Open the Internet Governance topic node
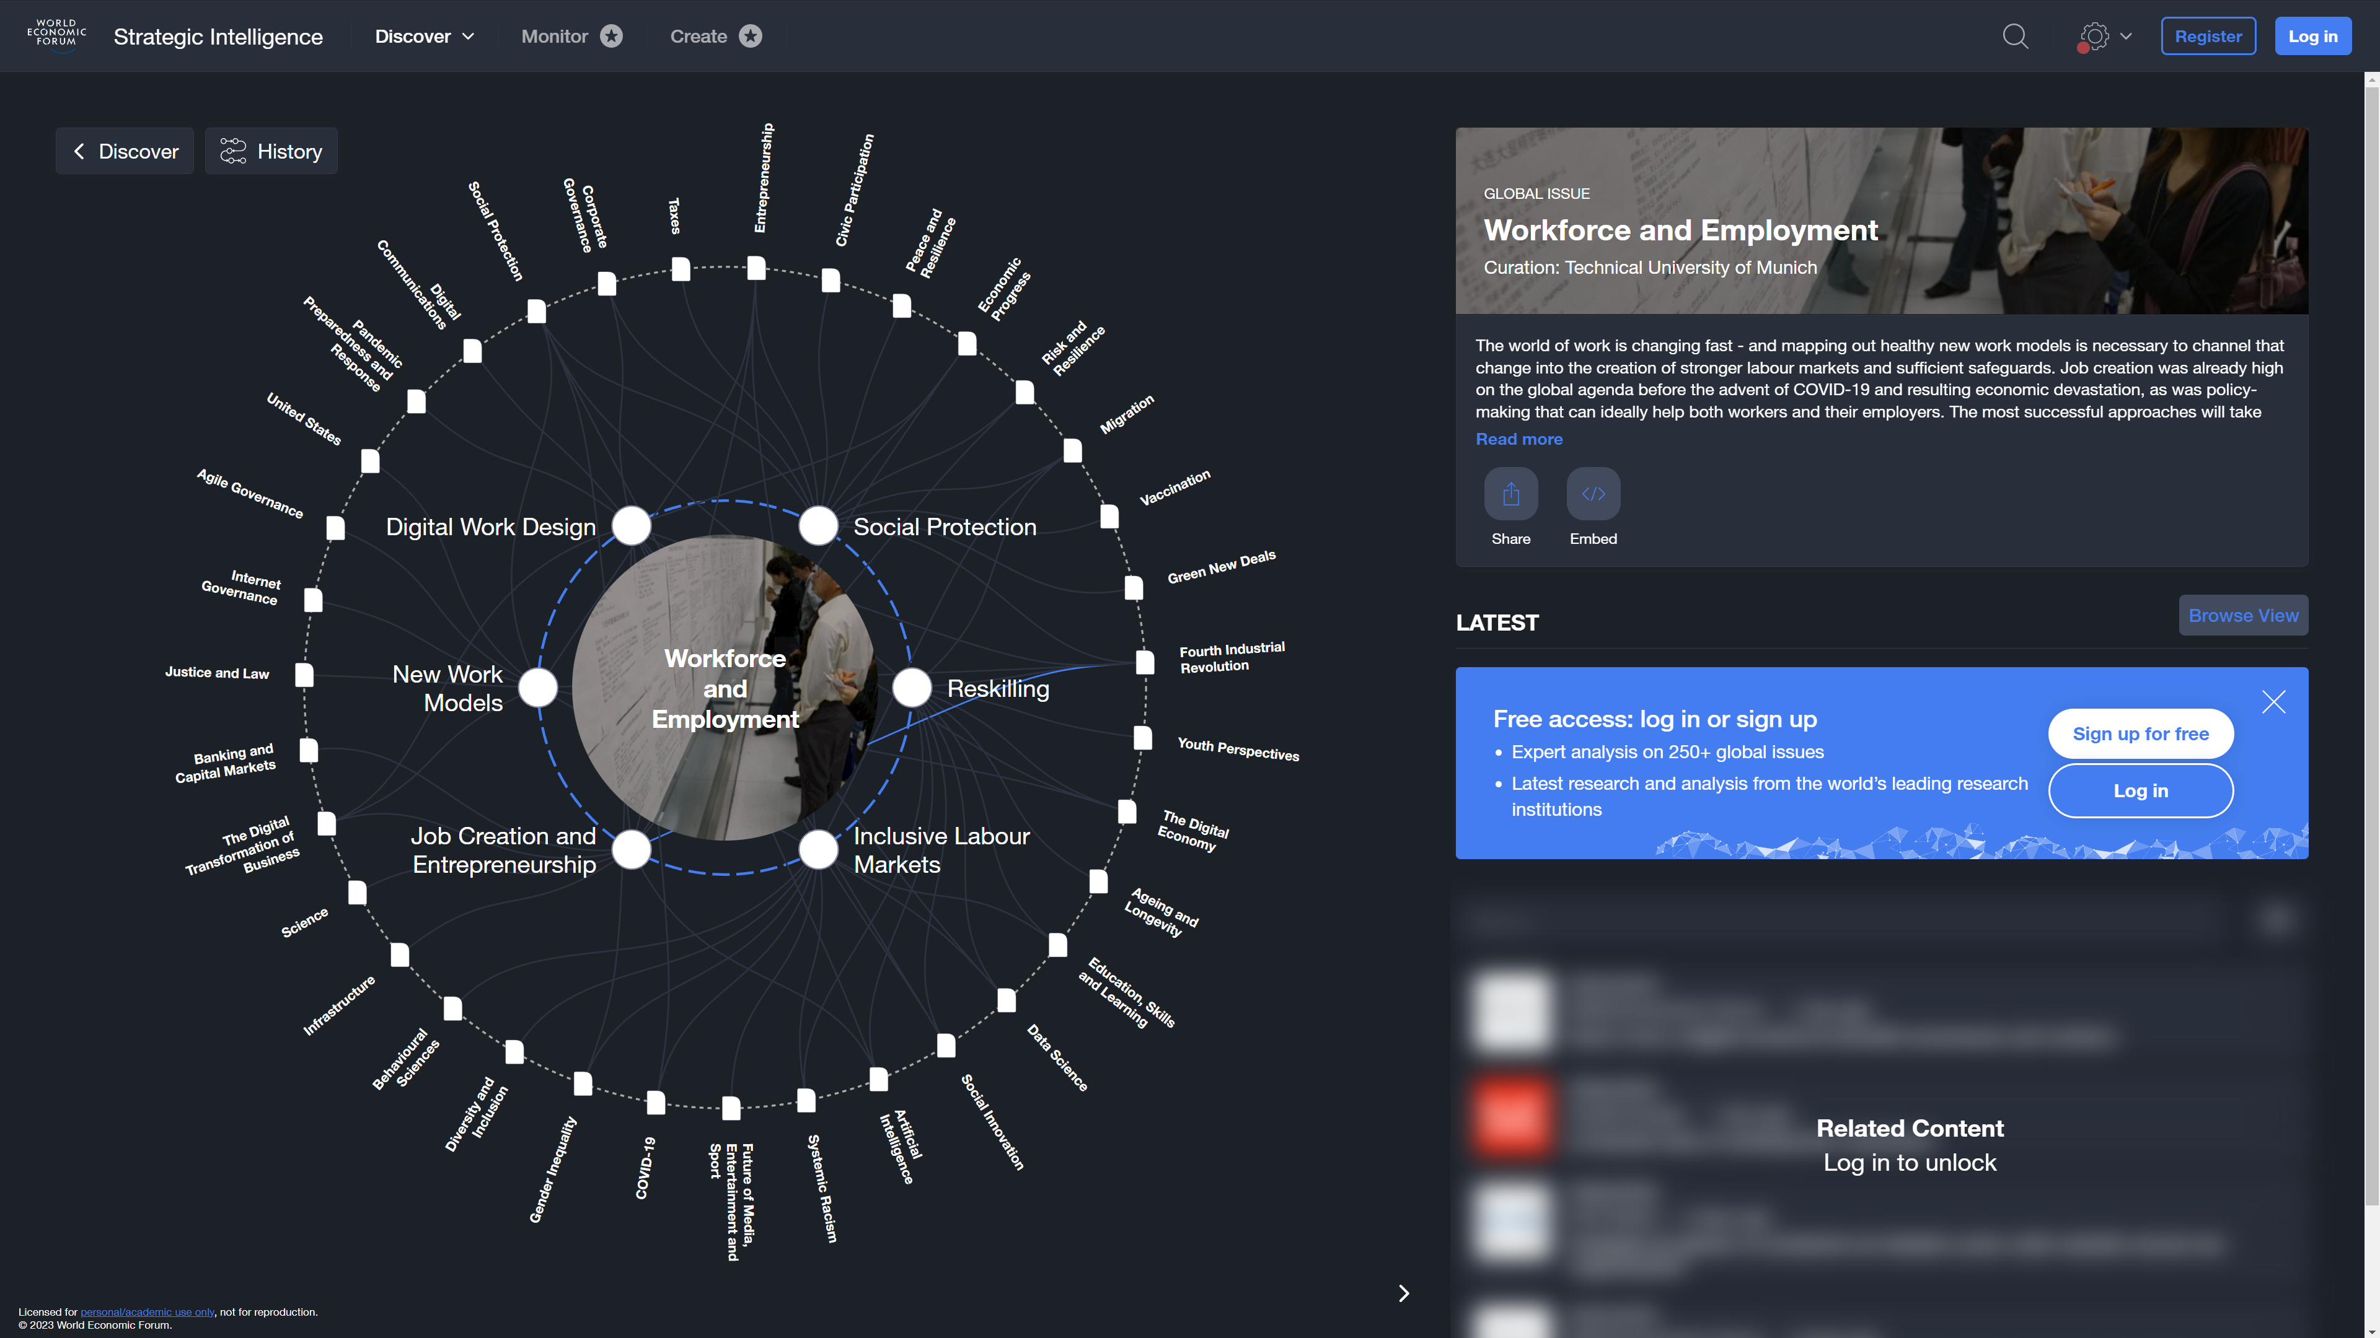Image resolution: width=2380 pixels, height=1338 pixels. click(x=313, y=600)
